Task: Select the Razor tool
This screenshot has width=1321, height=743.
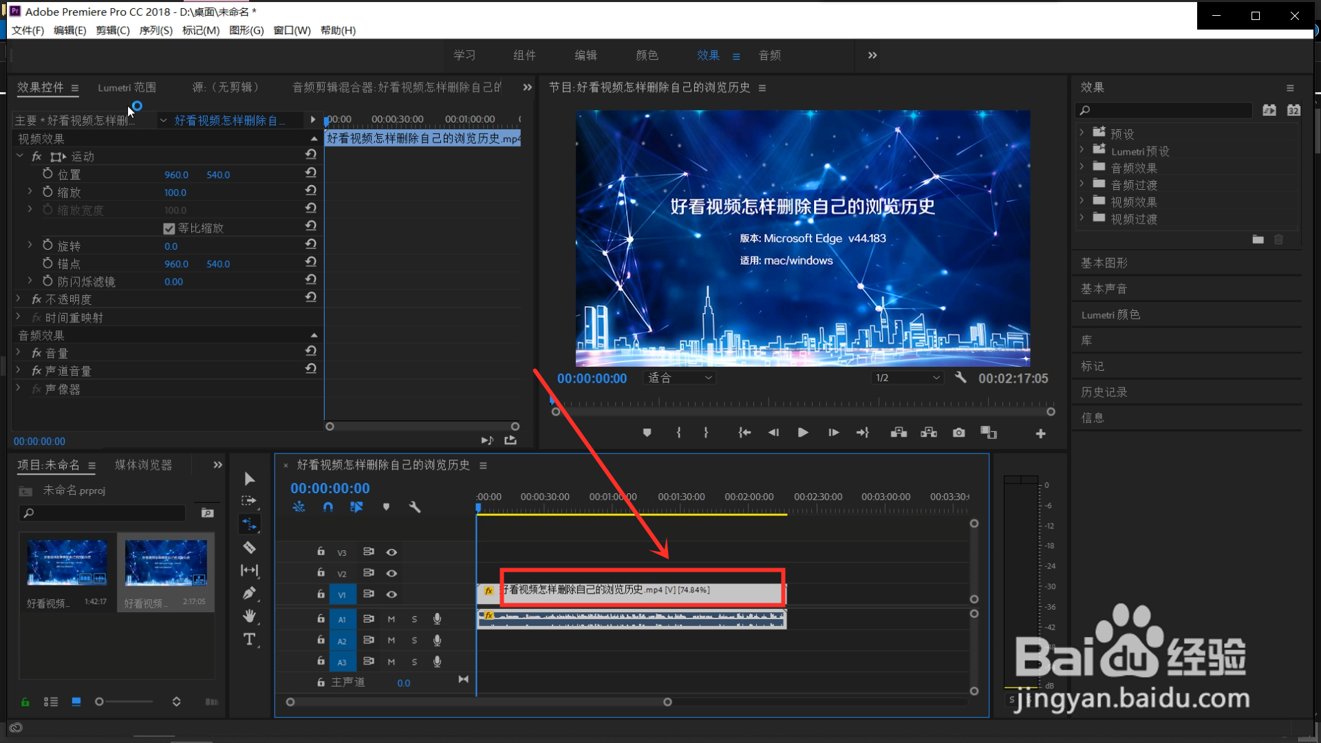Action: [250, 548]
